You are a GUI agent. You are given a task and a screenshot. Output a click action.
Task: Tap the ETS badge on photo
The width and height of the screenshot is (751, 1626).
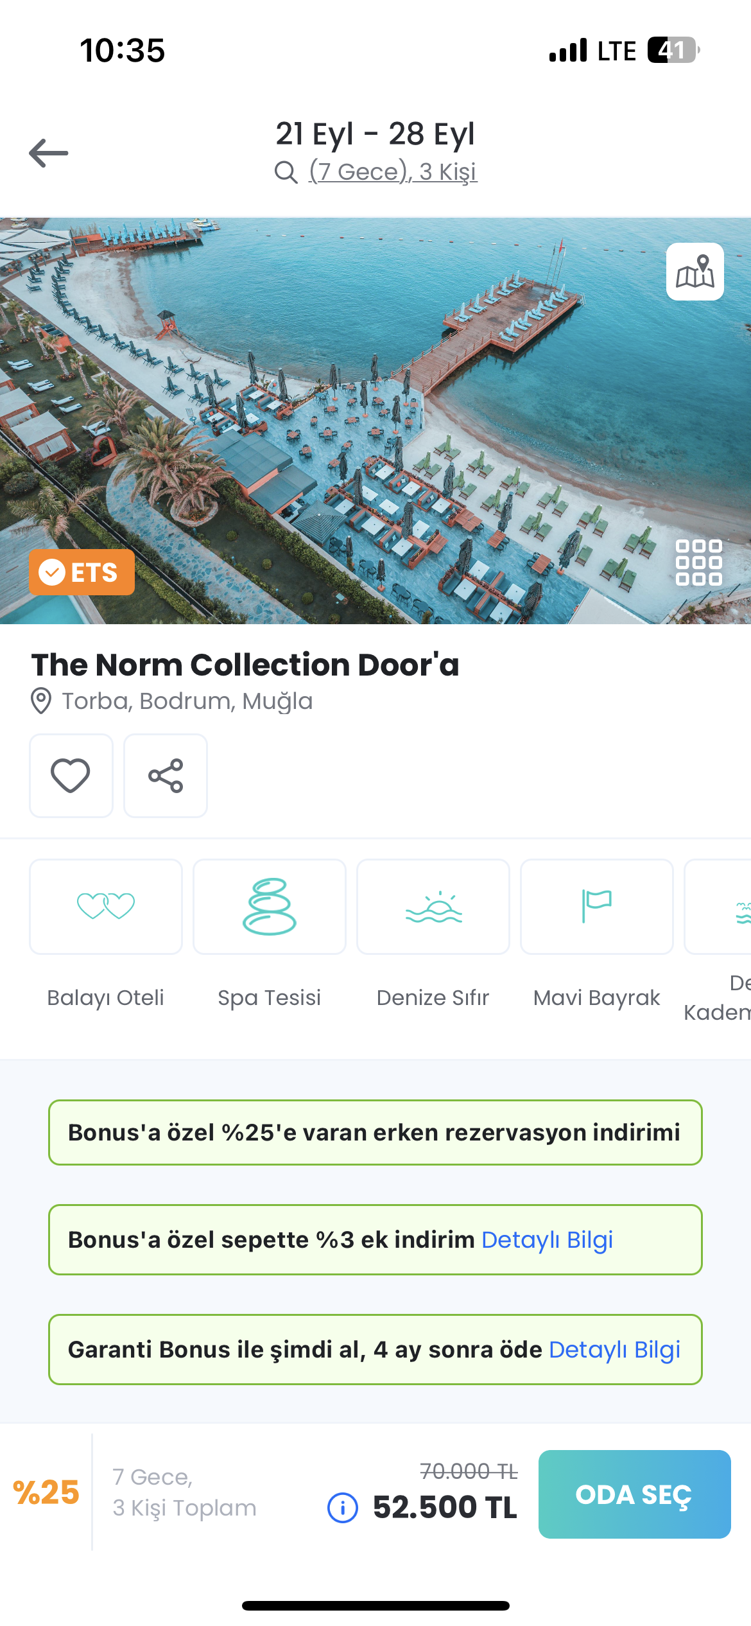coord(82,572)
